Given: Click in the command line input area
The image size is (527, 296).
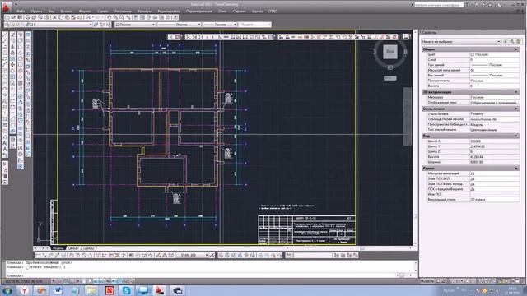Looking at the screenshot, I should tap(202, 275).
